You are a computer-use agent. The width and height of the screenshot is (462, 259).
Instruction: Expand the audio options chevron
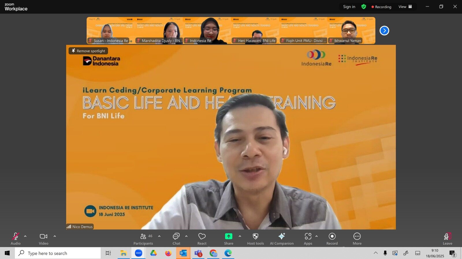pyautogui.click(x=25, y=236)
